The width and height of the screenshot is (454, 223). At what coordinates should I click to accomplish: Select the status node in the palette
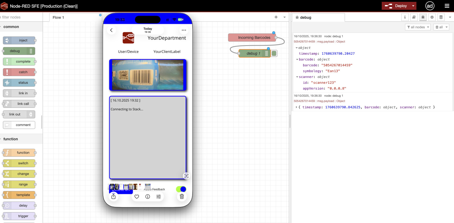pyautogui.click(x=19, y=83)
